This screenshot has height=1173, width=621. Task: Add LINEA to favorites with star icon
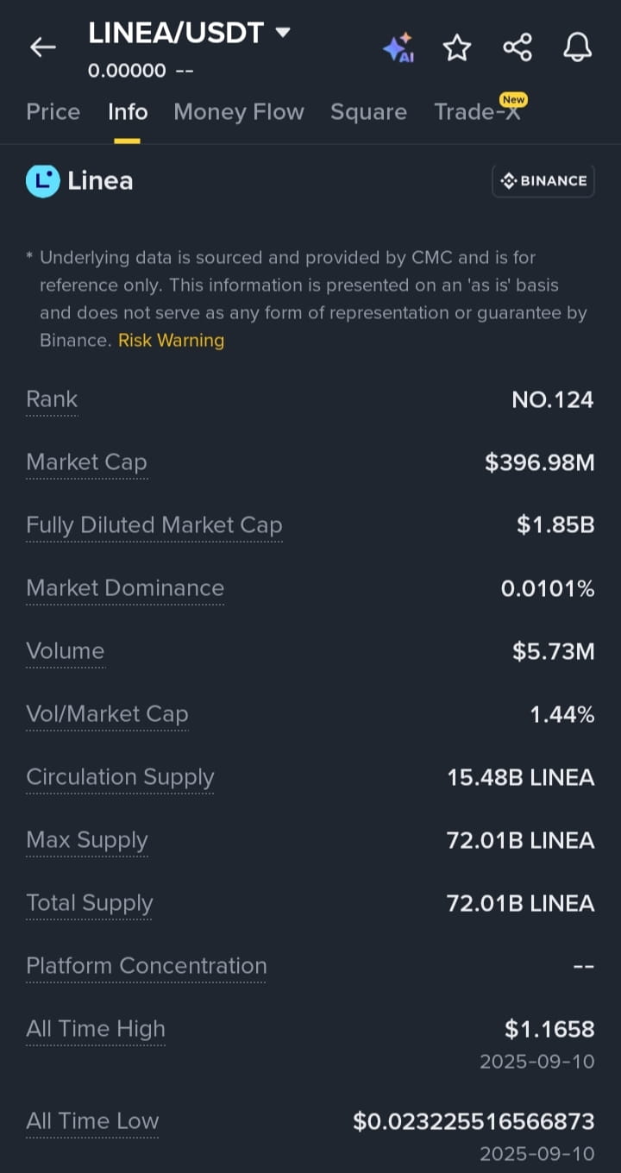coord(457,47)
